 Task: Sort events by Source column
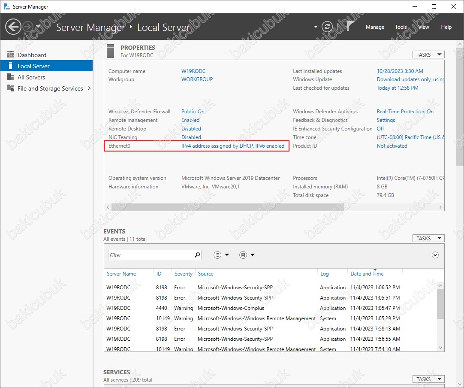[x=206, y=274]
